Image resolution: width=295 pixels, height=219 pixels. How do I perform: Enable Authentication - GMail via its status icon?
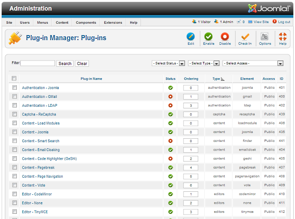(170, 97)
